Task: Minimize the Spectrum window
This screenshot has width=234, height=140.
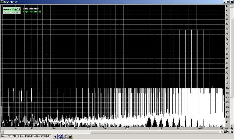Action: point(224,2)
